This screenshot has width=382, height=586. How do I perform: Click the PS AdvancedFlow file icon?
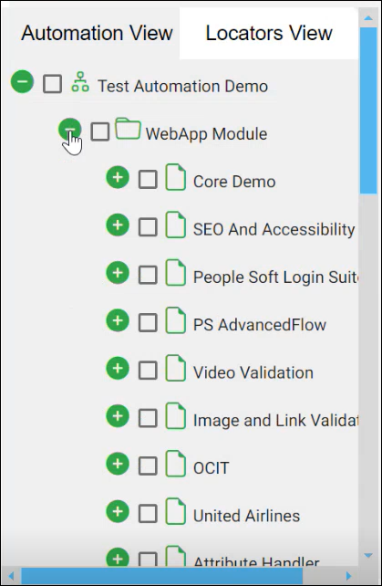(x=176, y=320)
